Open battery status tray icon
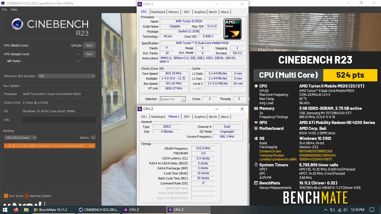 pyautogui.click(x=332, y=210)
